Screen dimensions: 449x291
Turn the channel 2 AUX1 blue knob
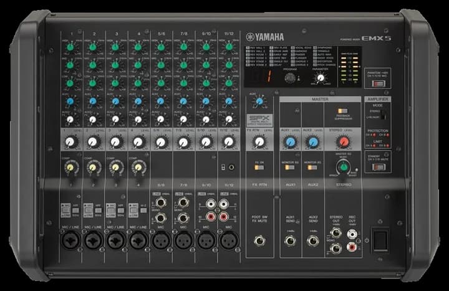pyautogui.click(x=93, y=101)
